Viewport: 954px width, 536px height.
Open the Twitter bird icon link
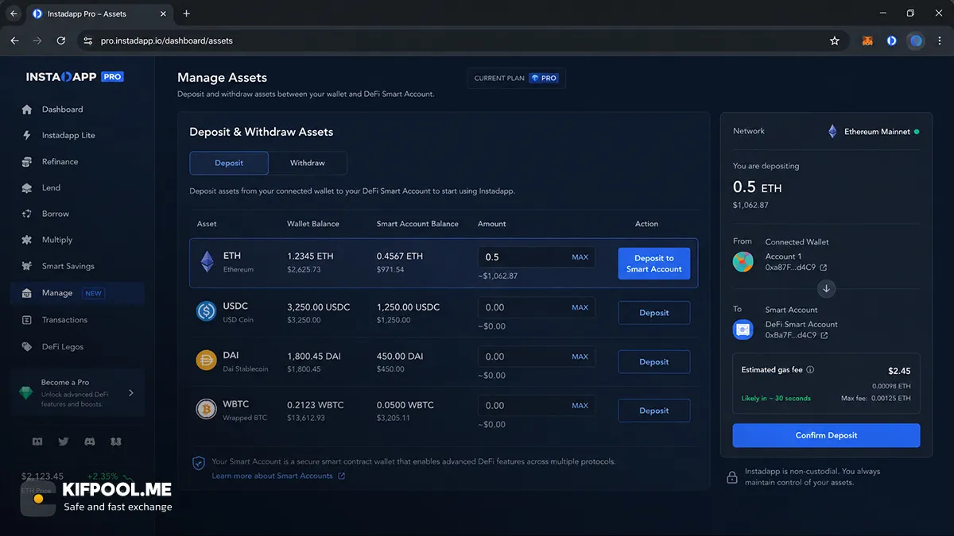coord(64,442)
